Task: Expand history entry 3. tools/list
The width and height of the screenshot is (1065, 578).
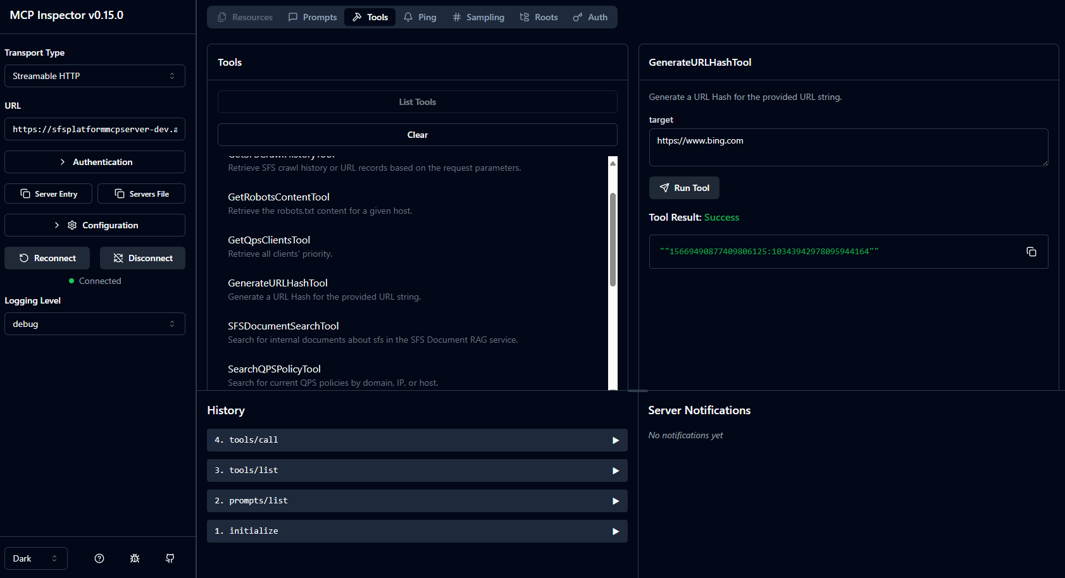Action: click(x=417, y=470)
